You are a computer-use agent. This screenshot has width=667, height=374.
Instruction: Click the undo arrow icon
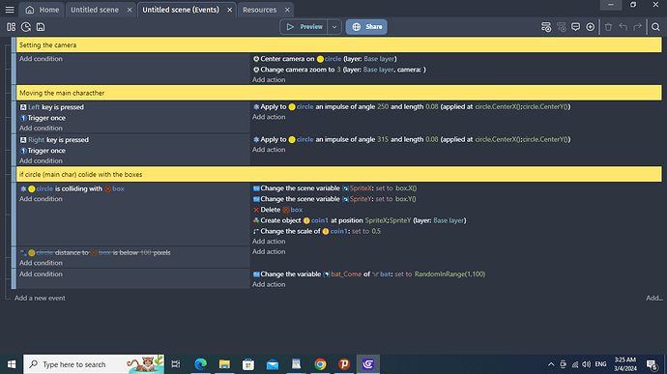pos(623,27)
